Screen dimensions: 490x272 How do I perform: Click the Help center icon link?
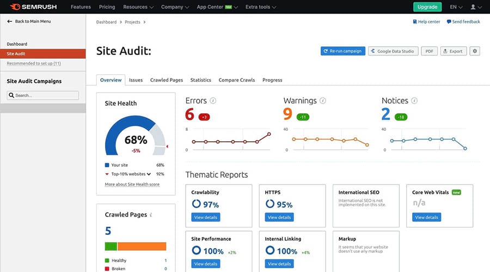tap(415, 22)
